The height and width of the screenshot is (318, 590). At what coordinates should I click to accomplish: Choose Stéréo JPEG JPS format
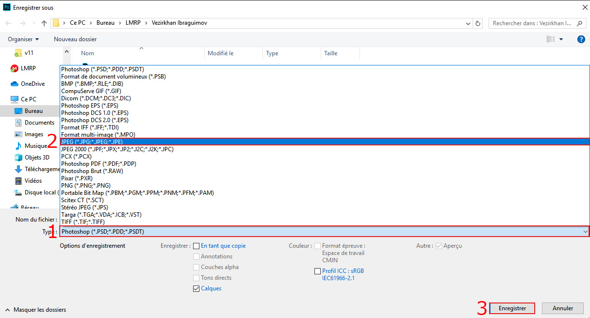(x=324, y=207)
